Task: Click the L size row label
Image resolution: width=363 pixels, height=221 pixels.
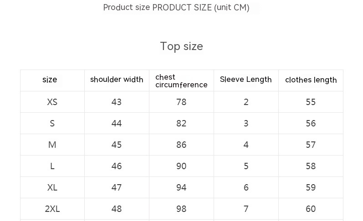Action: click(x=52, y=166)
